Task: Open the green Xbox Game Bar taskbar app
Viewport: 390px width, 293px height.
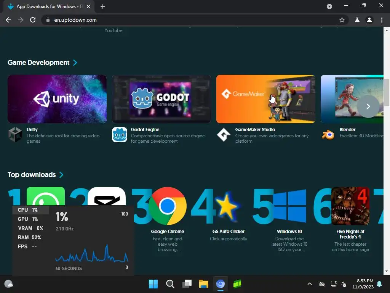Action: (x=237, y=284)
